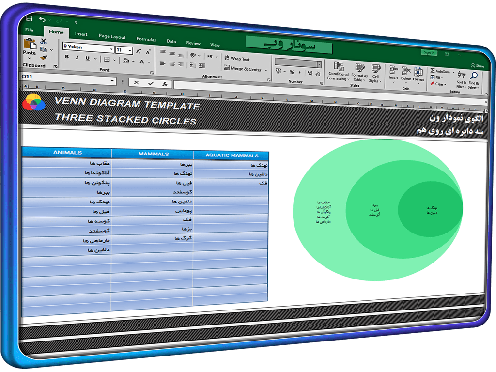Click the Clear eraser button
496x372 pixels.
coord(438,84)
